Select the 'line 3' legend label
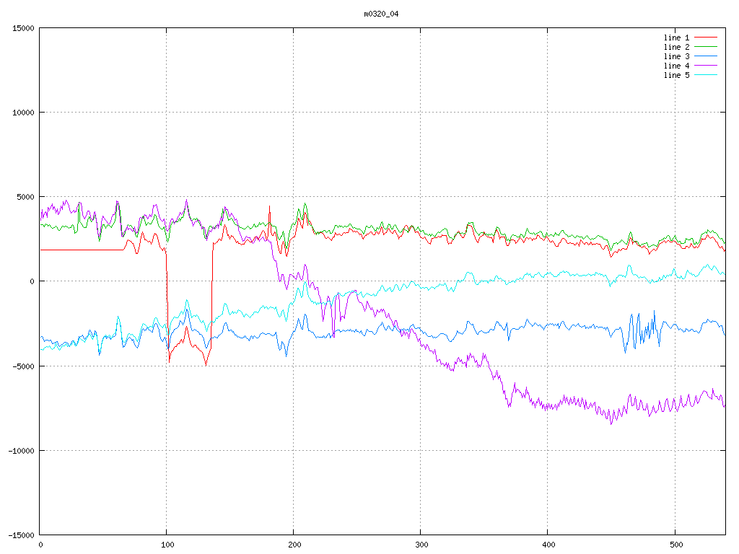The width and height of the screenshot is (739, 554). click(x=676, y=56)
